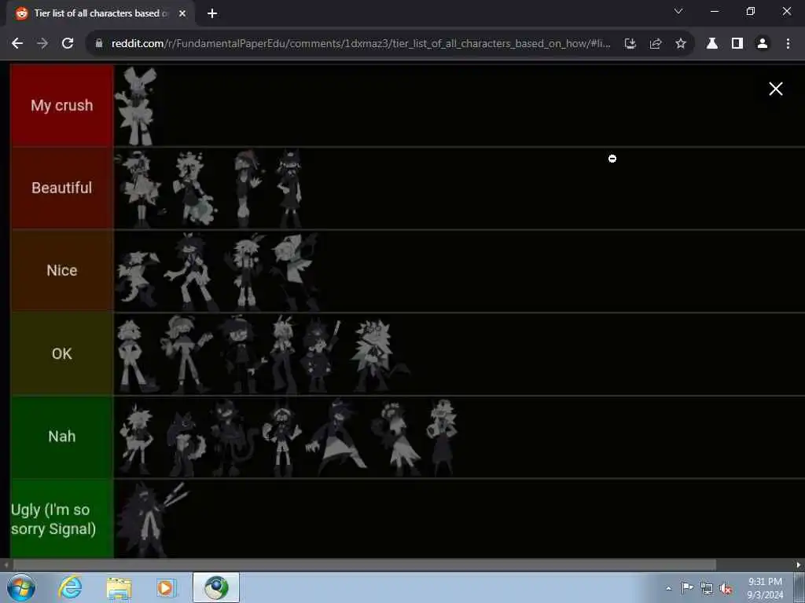This screenshot has height=603, width=805.
Task: Click the Ugly (I'm so sorry Signal) label
Action: tap(61, 519)
